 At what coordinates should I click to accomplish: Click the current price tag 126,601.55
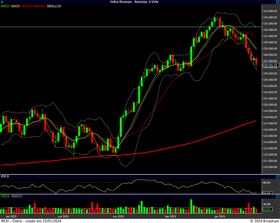point(269,65)
